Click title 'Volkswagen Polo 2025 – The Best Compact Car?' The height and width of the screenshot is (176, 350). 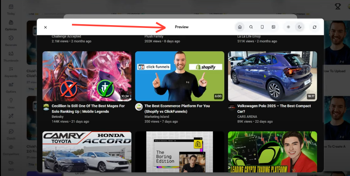point(274,108)
